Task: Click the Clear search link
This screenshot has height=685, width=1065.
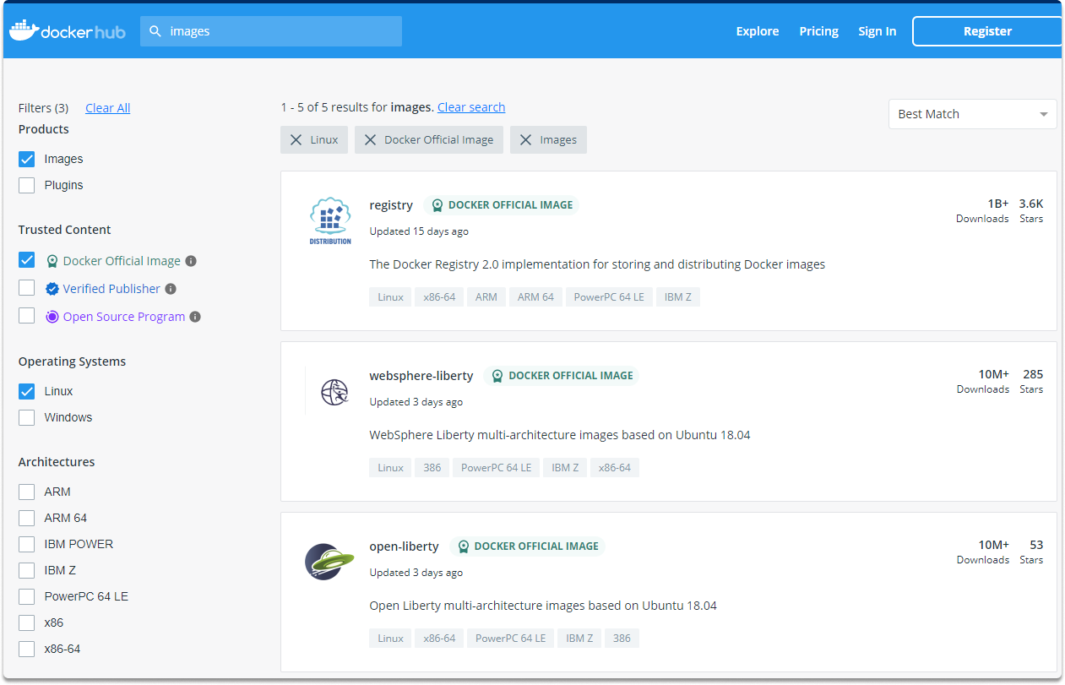Action: pyautogui.click(x=471, y=107)
